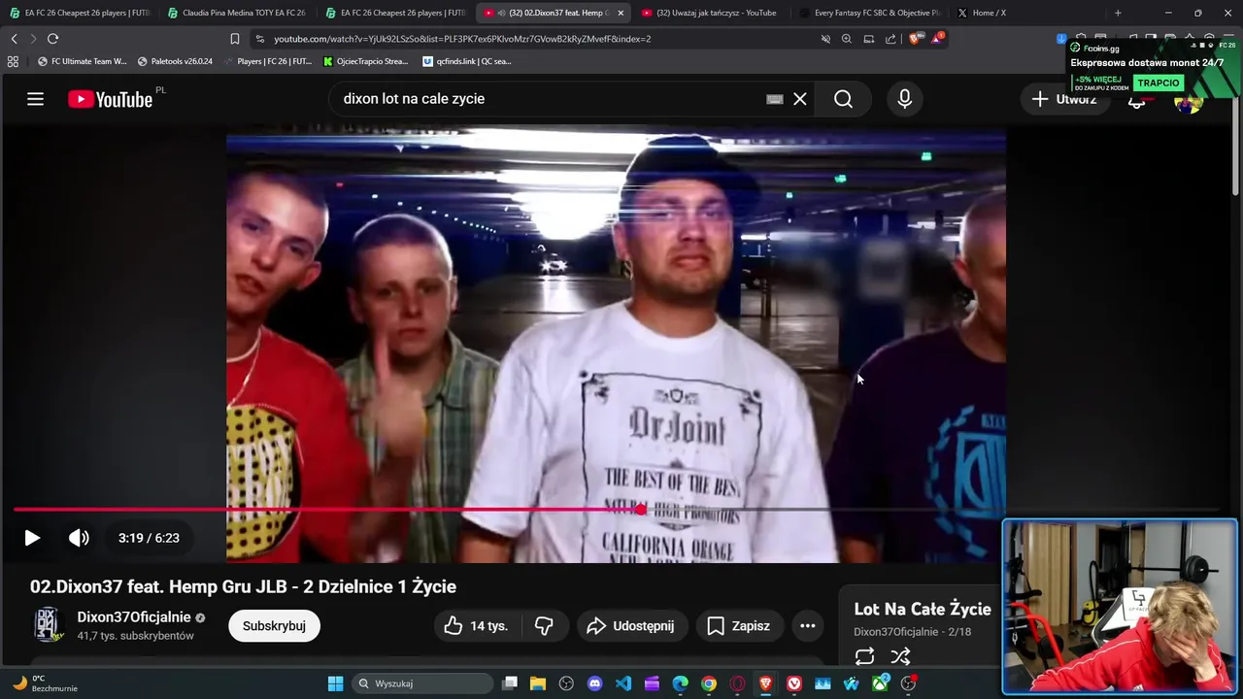Viewport: 1243px width, 699px height.
Task: Open a new browser tab with plus
Action: [x=1118, y=13]
